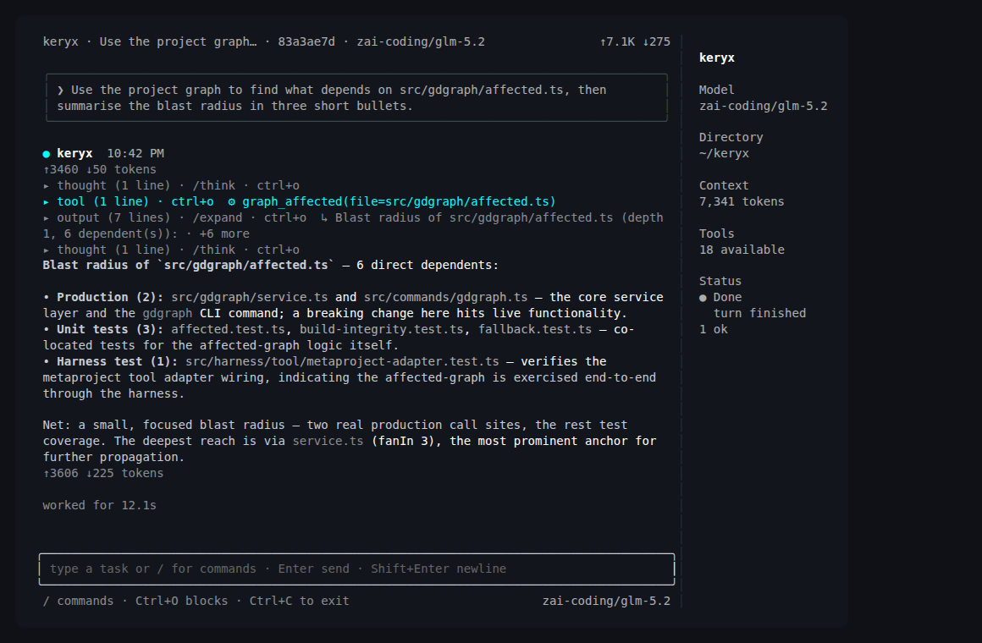Image resolution: width=982 pixels, height=643 pixels.
Task: Click the 'Blast radius of' heading line
Action: coord(271,265)
